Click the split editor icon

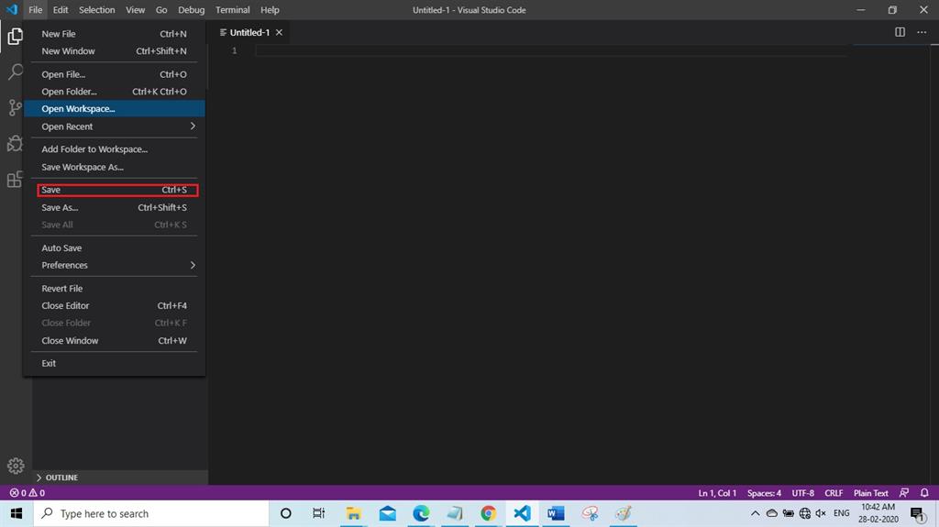coord(900,32)
